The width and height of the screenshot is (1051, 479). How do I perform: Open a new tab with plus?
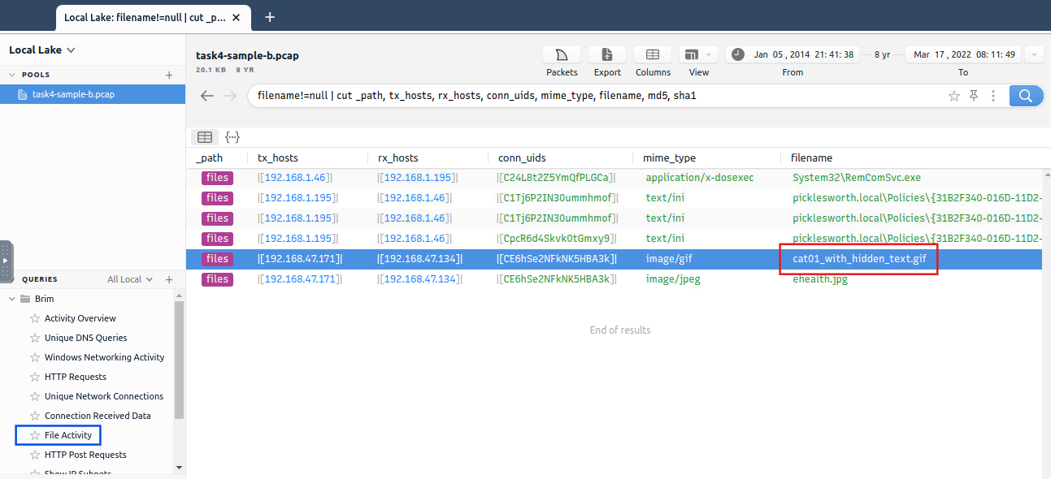click(x=270, y=16)
